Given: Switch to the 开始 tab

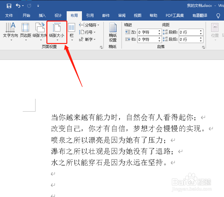Looking at the screenshot, I should coord(26,16).
